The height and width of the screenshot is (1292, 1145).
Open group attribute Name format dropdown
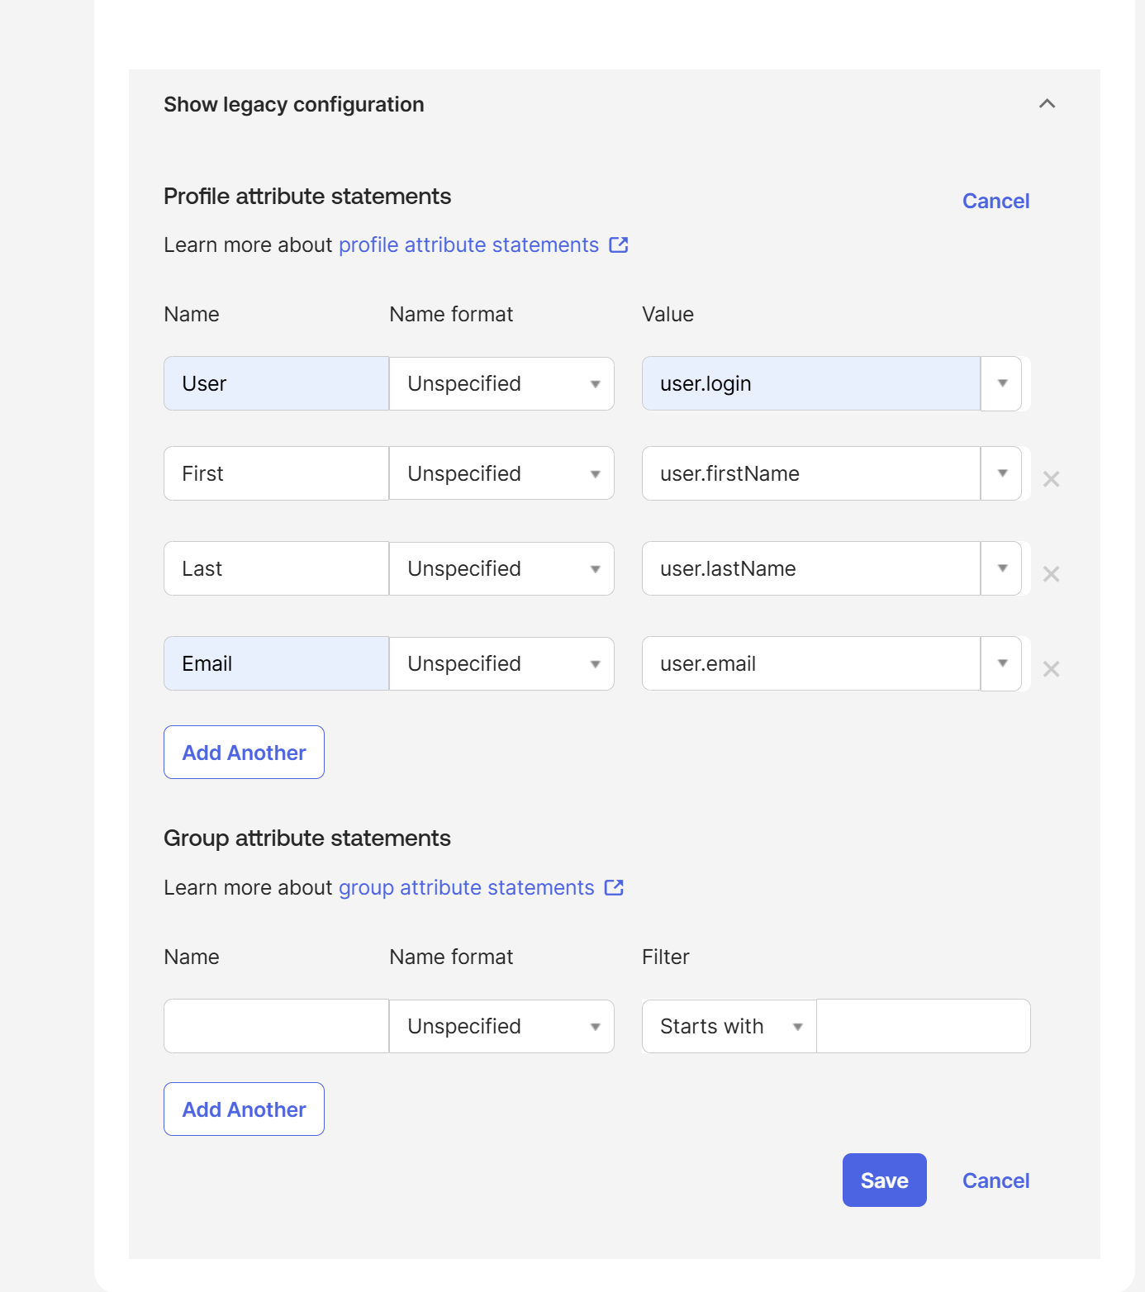(501, 1026)
